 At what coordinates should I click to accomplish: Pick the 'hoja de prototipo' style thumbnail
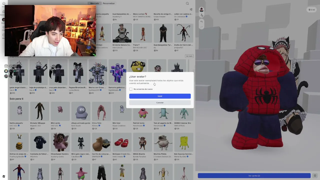coord(39,72)
